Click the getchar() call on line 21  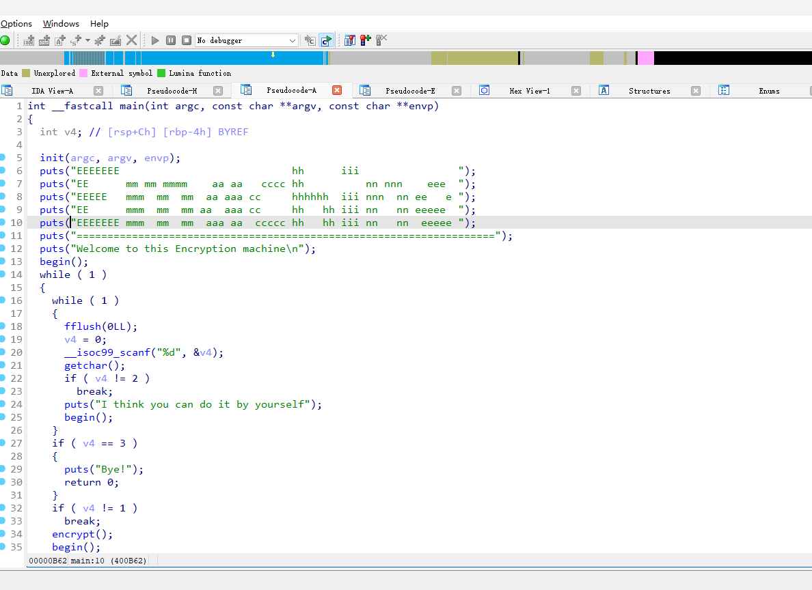tap(95, 365)
